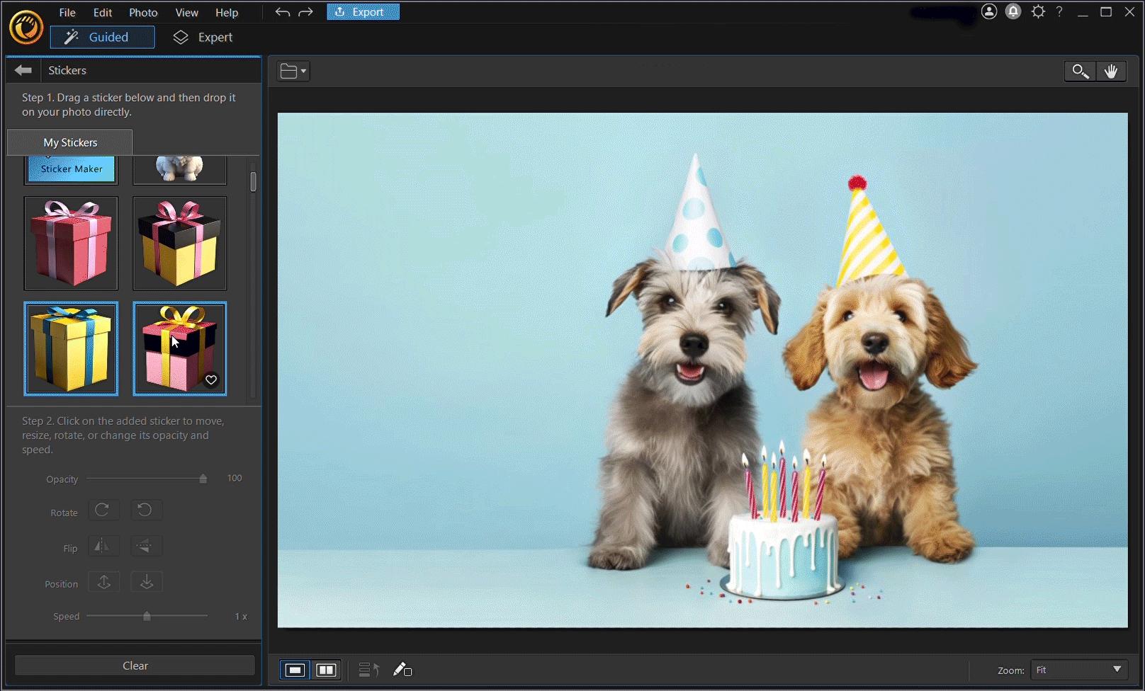
Task: Click the user account icon
Action: 989,11
